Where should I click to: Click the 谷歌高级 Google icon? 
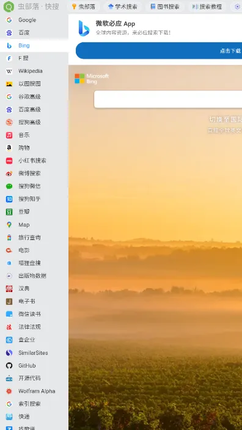pos(9,97)
